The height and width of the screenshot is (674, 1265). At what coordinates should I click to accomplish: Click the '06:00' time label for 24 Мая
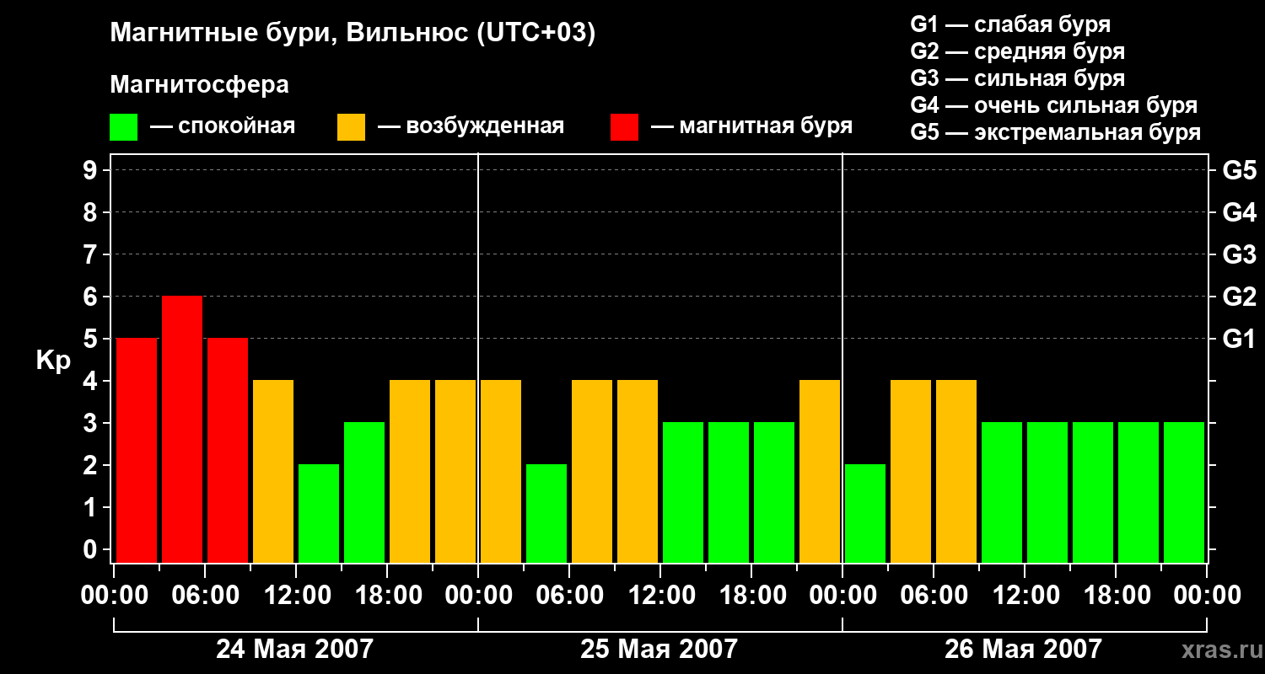pos(205,596)
